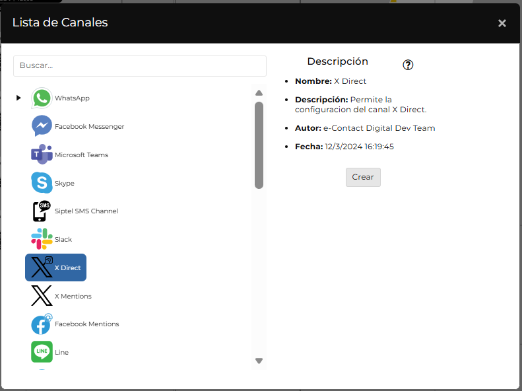Click the 'e-Contact Digital Dev Team' author text
Screen dimensions: 522x391
[379, 128]
